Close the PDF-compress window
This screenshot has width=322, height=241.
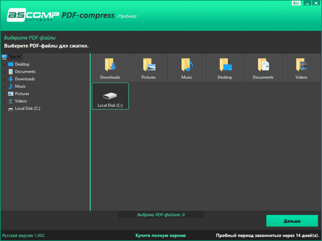[316, 3]
